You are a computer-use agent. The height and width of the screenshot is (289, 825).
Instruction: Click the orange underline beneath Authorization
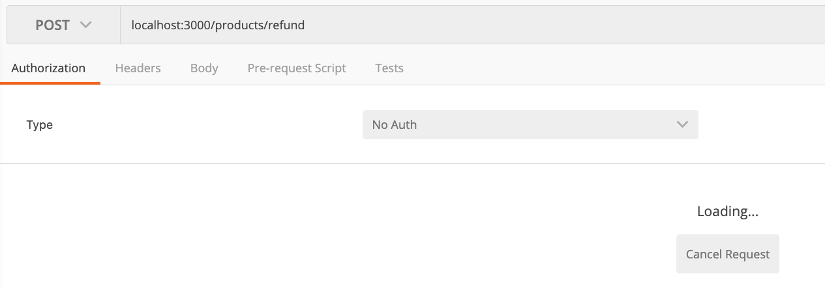point(50,83)
